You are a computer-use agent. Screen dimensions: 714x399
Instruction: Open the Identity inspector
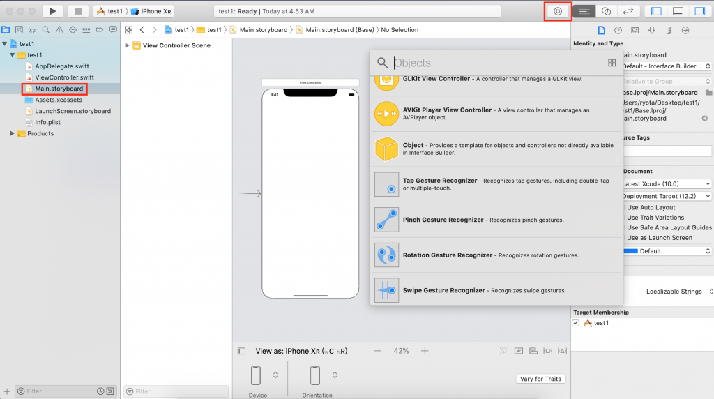click(635, 30)
